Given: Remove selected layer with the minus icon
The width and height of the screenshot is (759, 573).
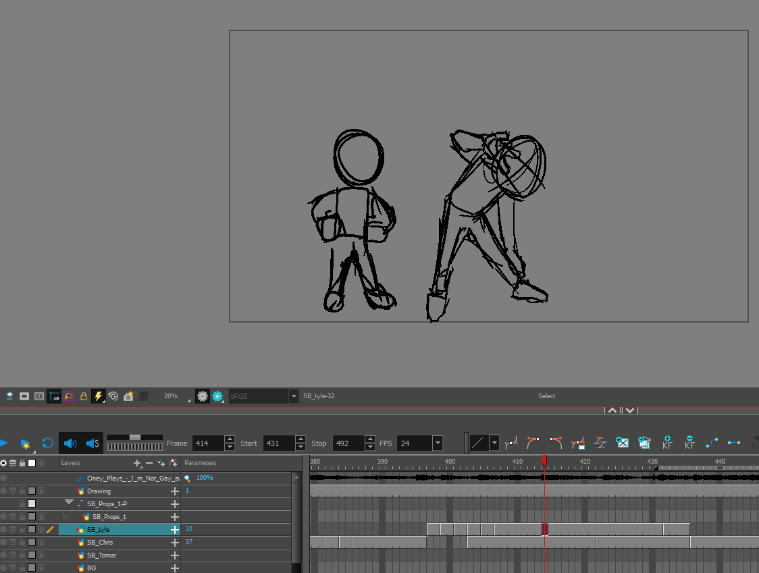Looking at the screenshot, I should pyautogui.click(x=148, y=463).
